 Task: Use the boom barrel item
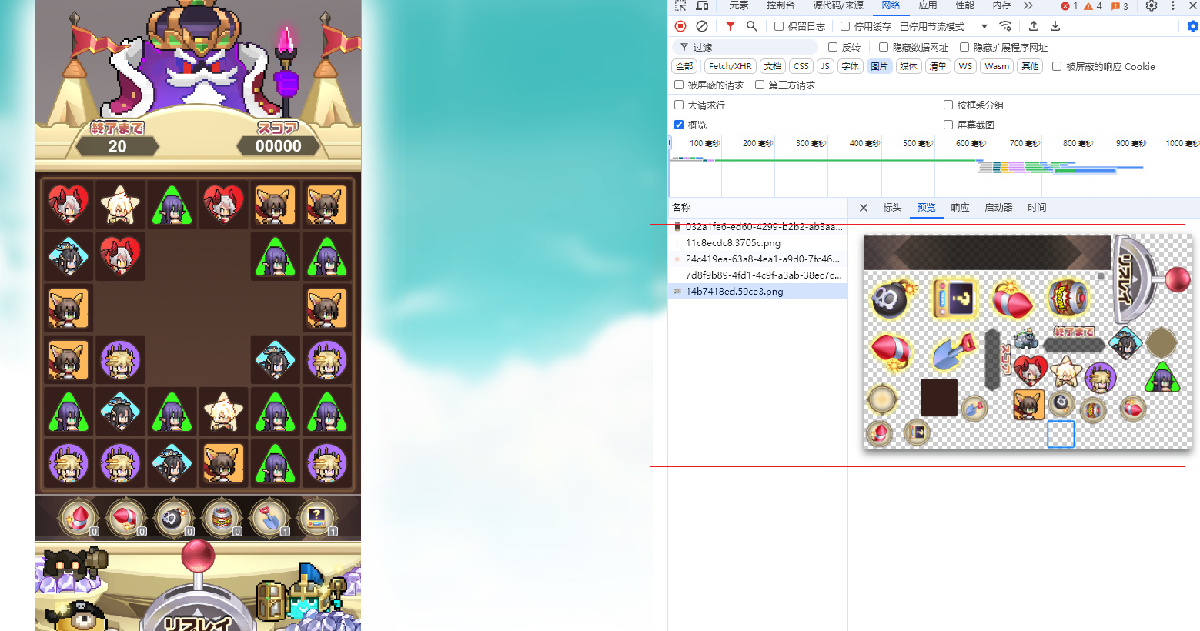point(222,517)
